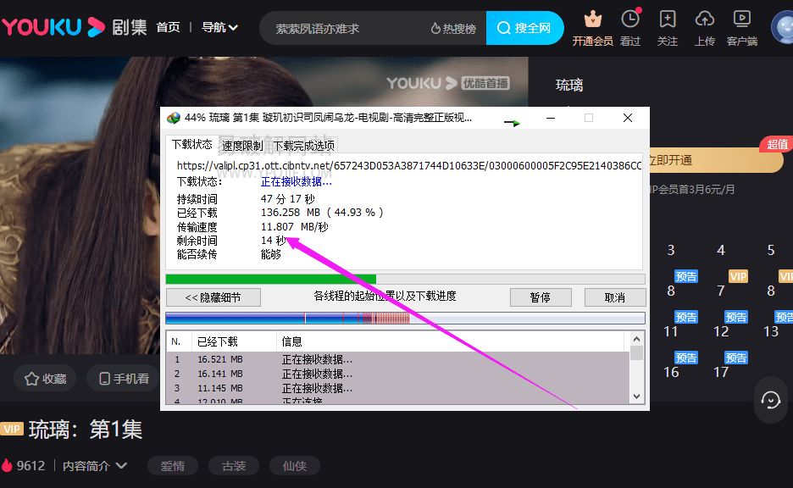The width and height of the screenshot is (793, 488).
Task: Select episode 17 from the list
Action: coord(721,372)
